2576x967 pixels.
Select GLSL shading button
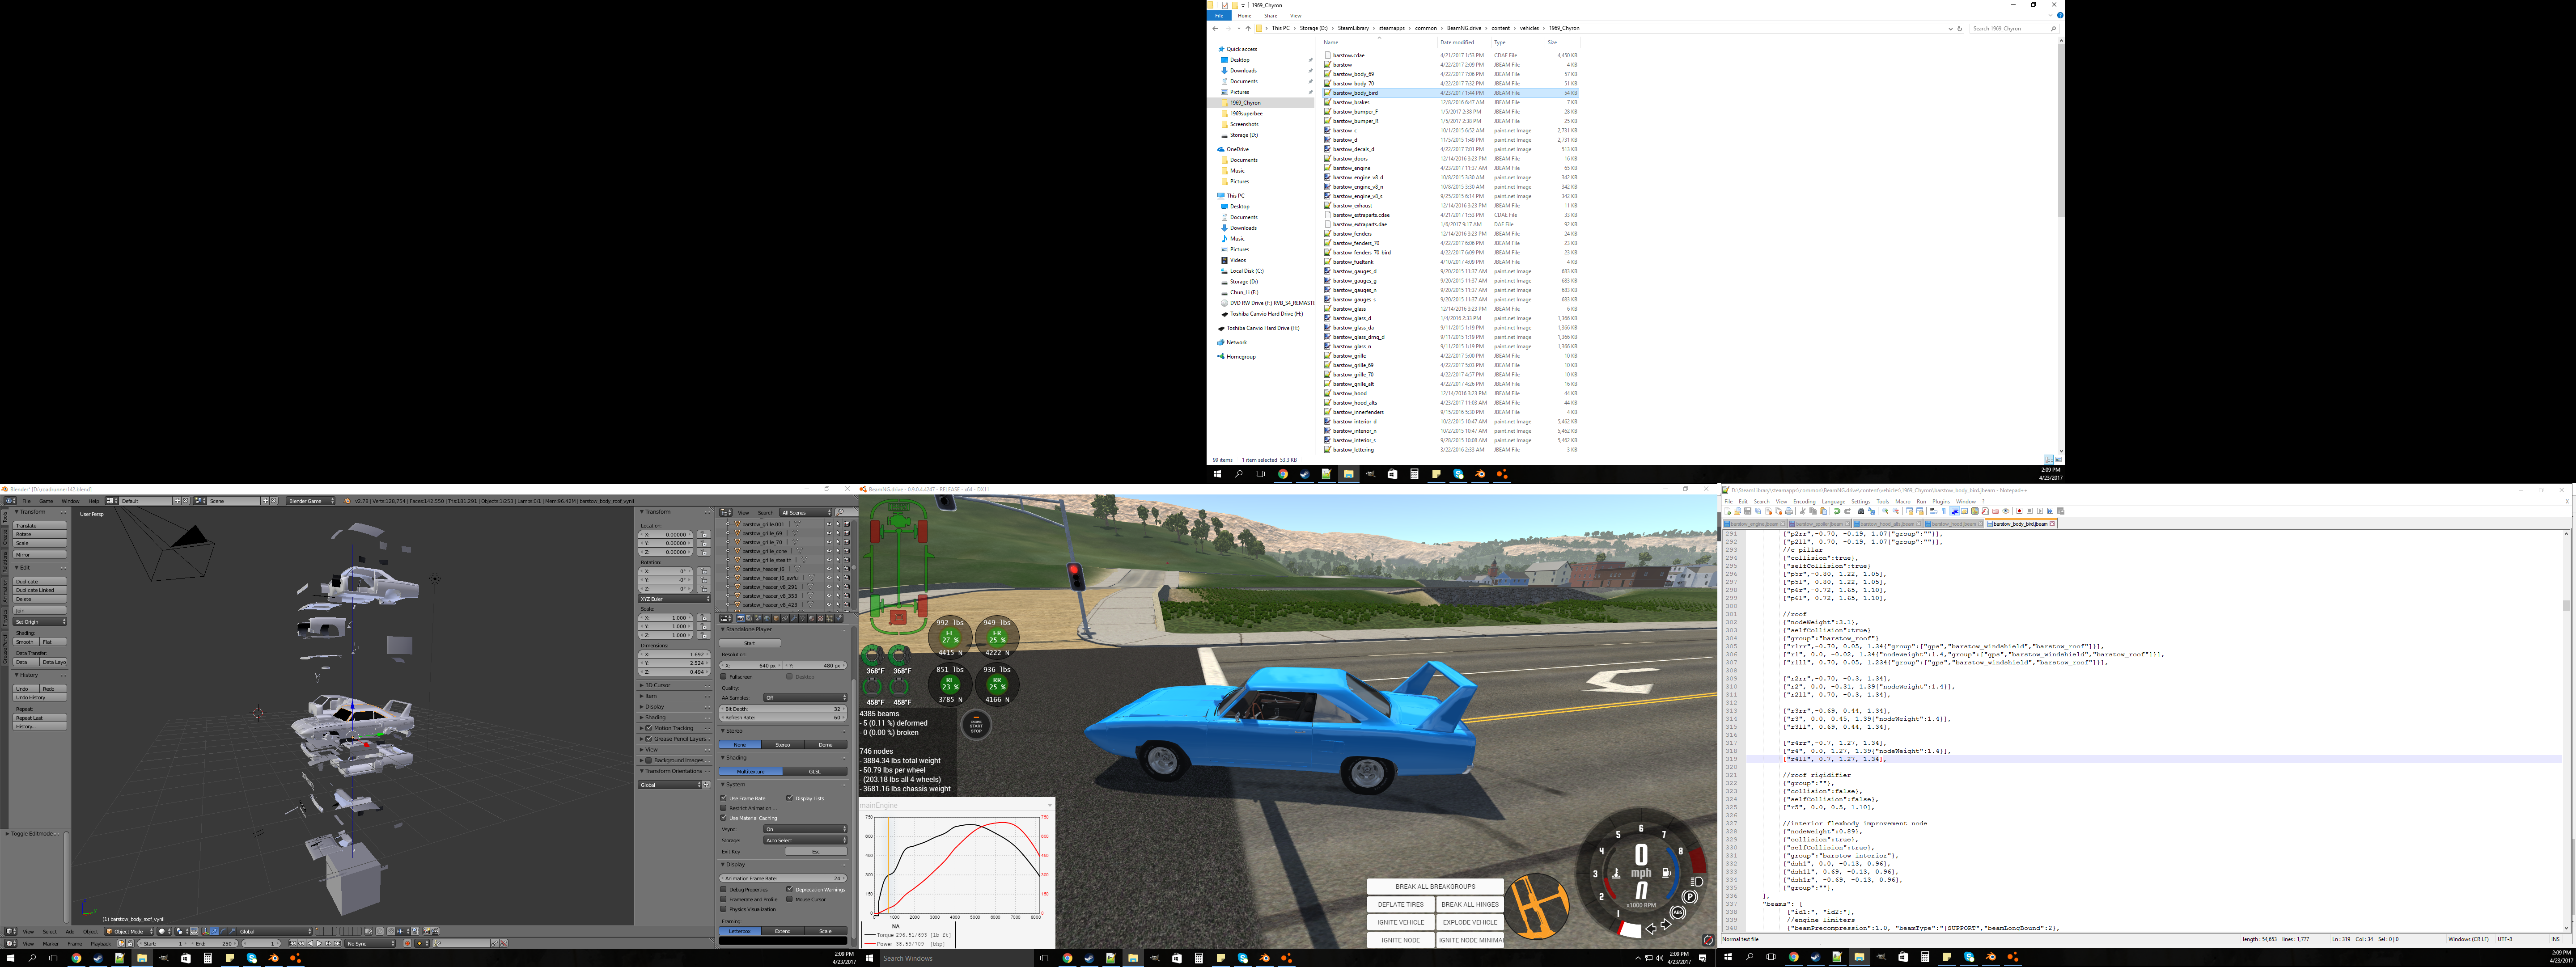click(x=815, y=771)
